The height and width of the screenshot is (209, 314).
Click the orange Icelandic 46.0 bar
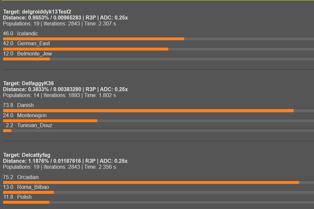(x=93, y=39)
